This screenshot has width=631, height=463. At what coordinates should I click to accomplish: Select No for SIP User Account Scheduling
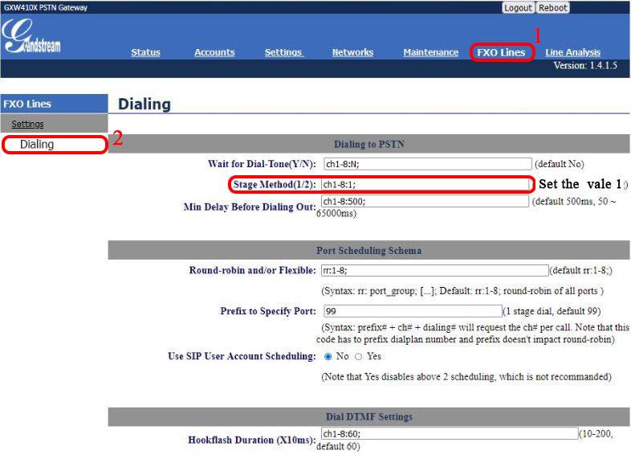328,356
